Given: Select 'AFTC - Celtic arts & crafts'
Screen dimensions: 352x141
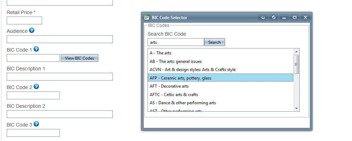Looking at the screenshot, I should coord(221,94).
